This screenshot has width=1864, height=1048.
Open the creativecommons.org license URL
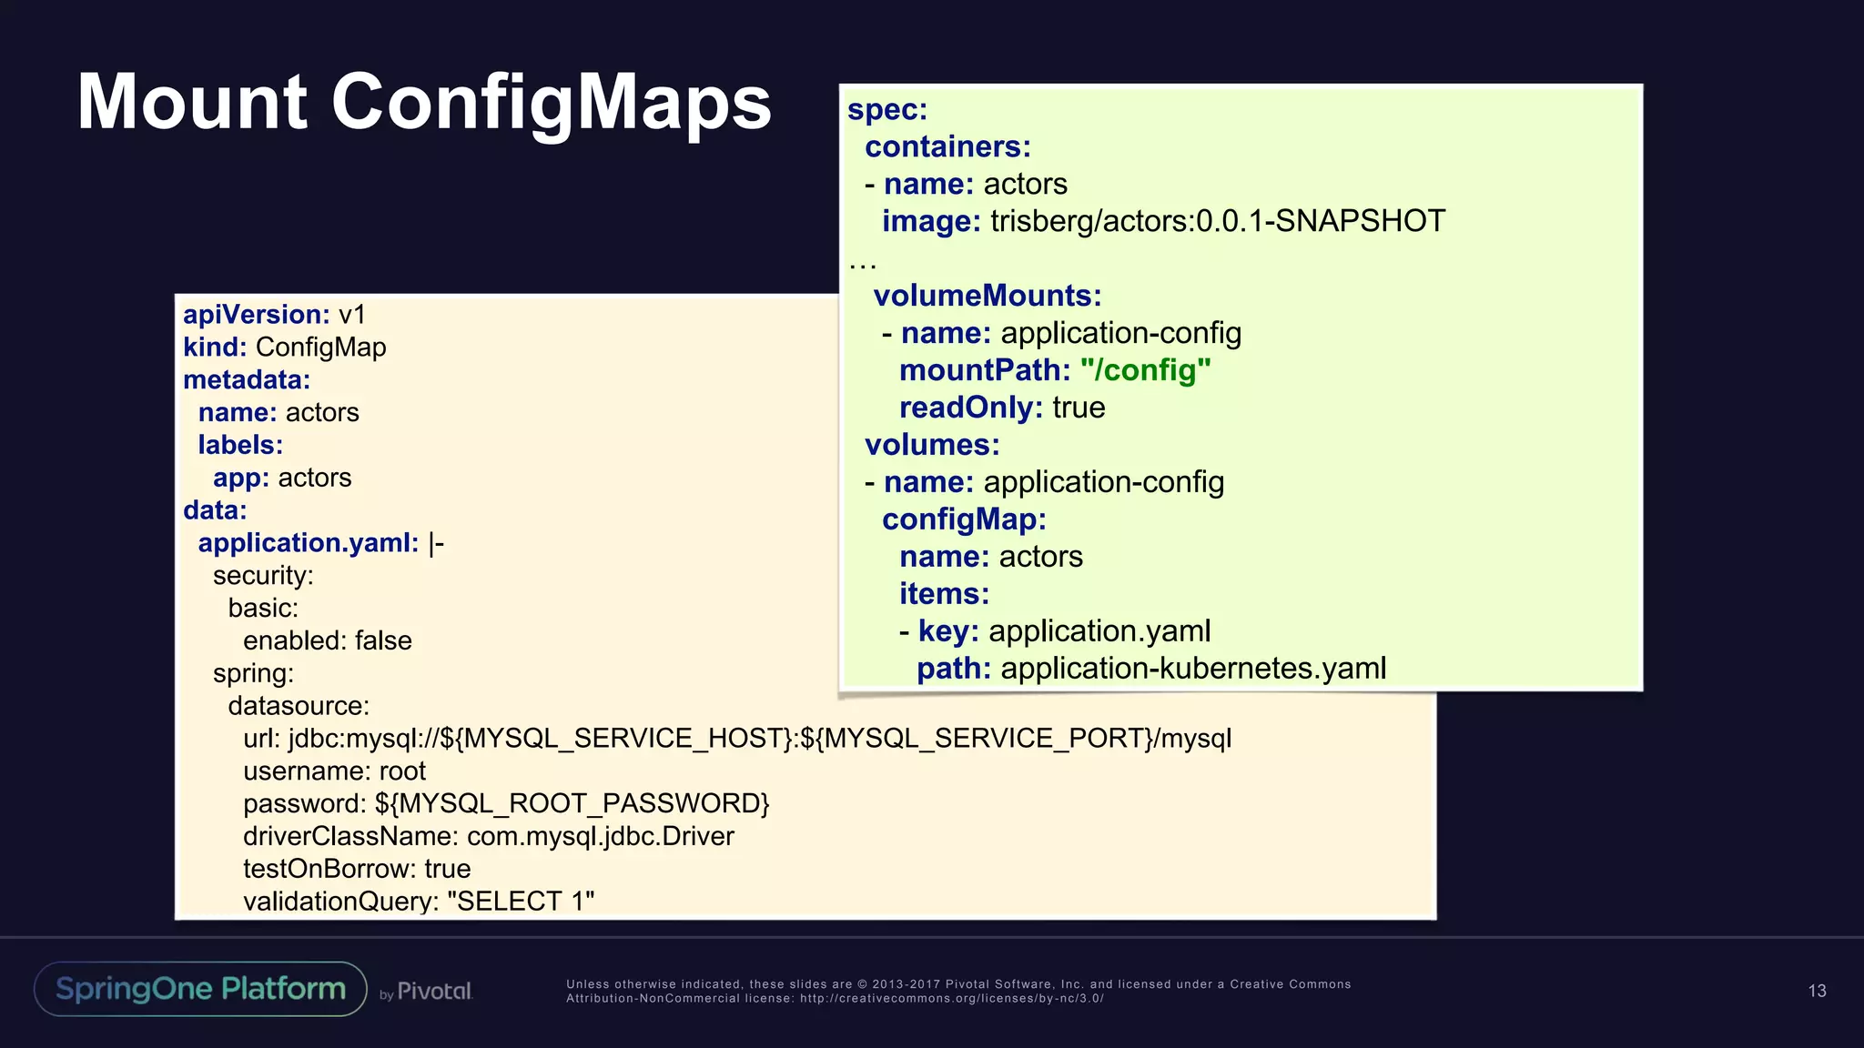pos(951,999)
